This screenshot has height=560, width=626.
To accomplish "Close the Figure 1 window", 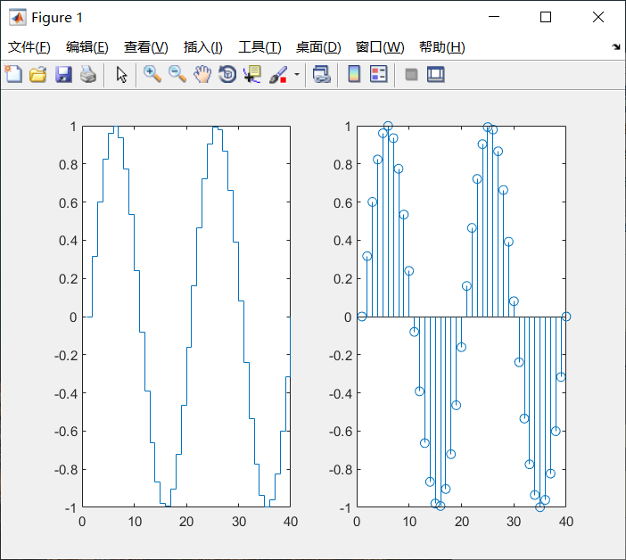I will click(x=598, y=17).
